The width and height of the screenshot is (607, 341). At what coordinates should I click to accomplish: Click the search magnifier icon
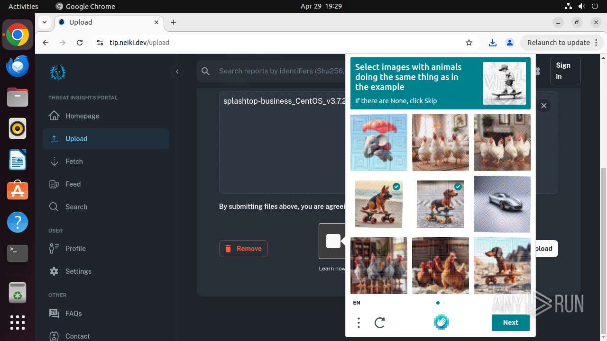205,71
